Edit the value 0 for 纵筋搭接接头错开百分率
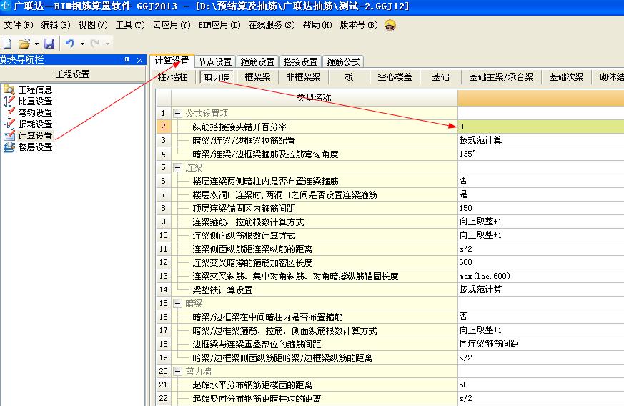The width and height of the screenshot is (624, 406). click(541, 127)
